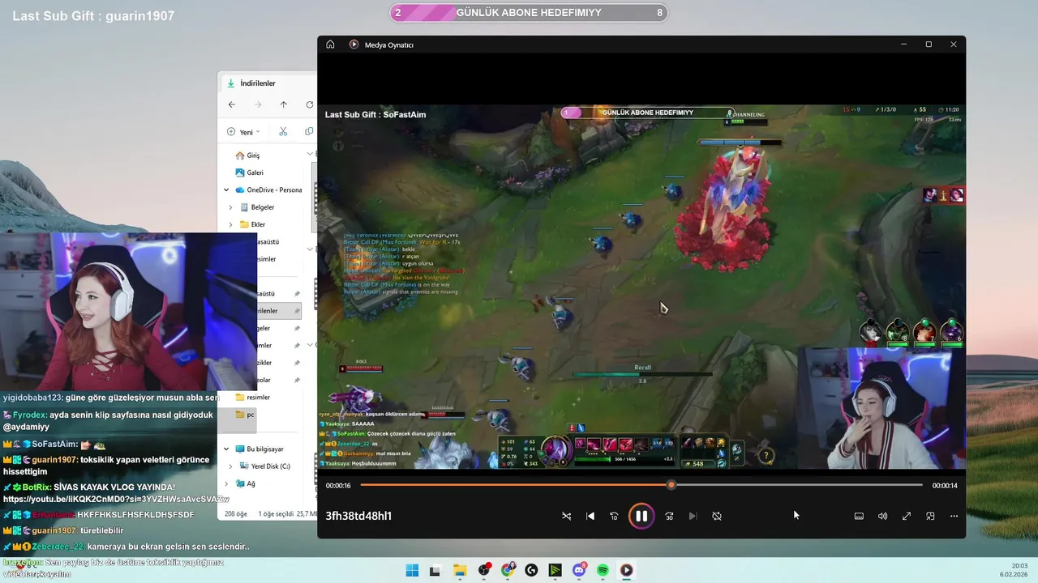Click the GÜNLÜK ABONE HEDEFİMİYY goal bar
1038x583 pixels.
point(529,12)
